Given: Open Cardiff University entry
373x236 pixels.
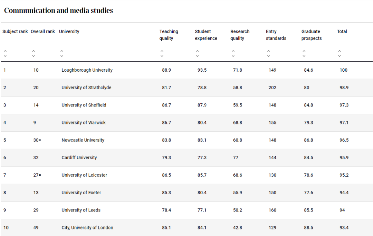Looking at the screenshot, I should (79, 158).
